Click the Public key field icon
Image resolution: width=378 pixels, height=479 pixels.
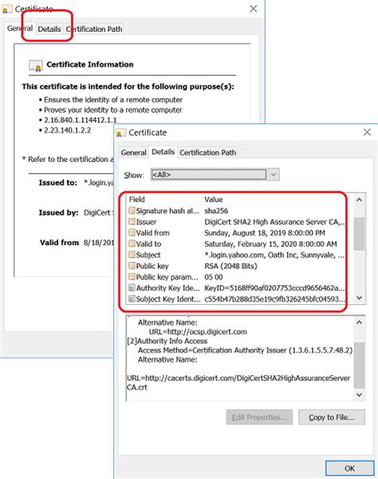(132, 266)
